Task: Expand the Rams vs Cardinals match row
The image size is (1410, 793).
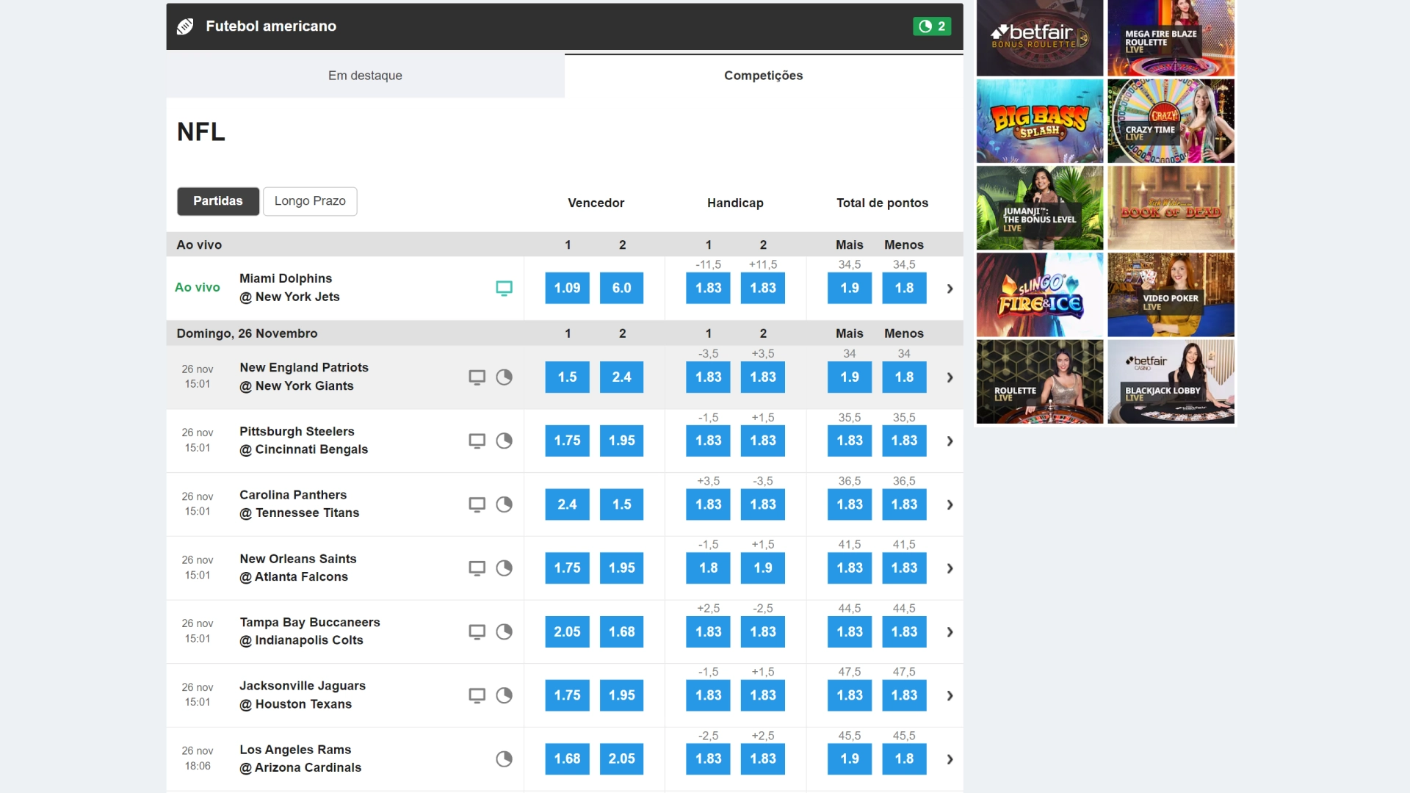Action: point(949,759)
